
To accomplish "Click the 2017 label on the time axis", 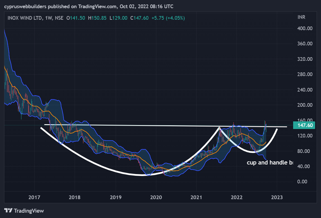I will coord(34,197).
